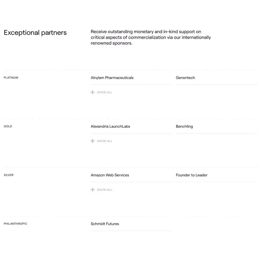Click the PHILANTHROPIC tier label
Image resolution: width=261 pixels, height=270 pixels.
[x=16, y=224]
